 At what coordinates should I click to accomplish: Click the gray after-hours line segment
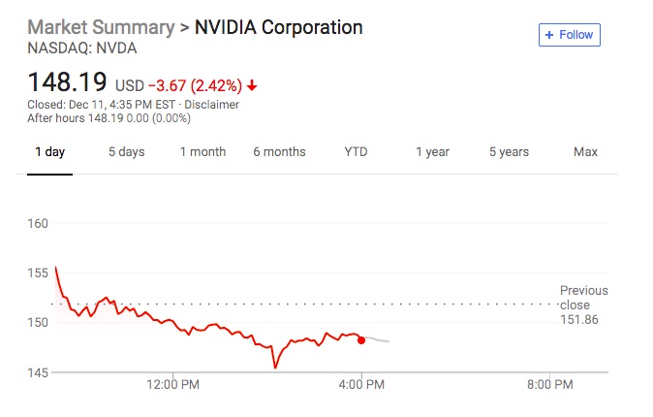tap(378, 340)
